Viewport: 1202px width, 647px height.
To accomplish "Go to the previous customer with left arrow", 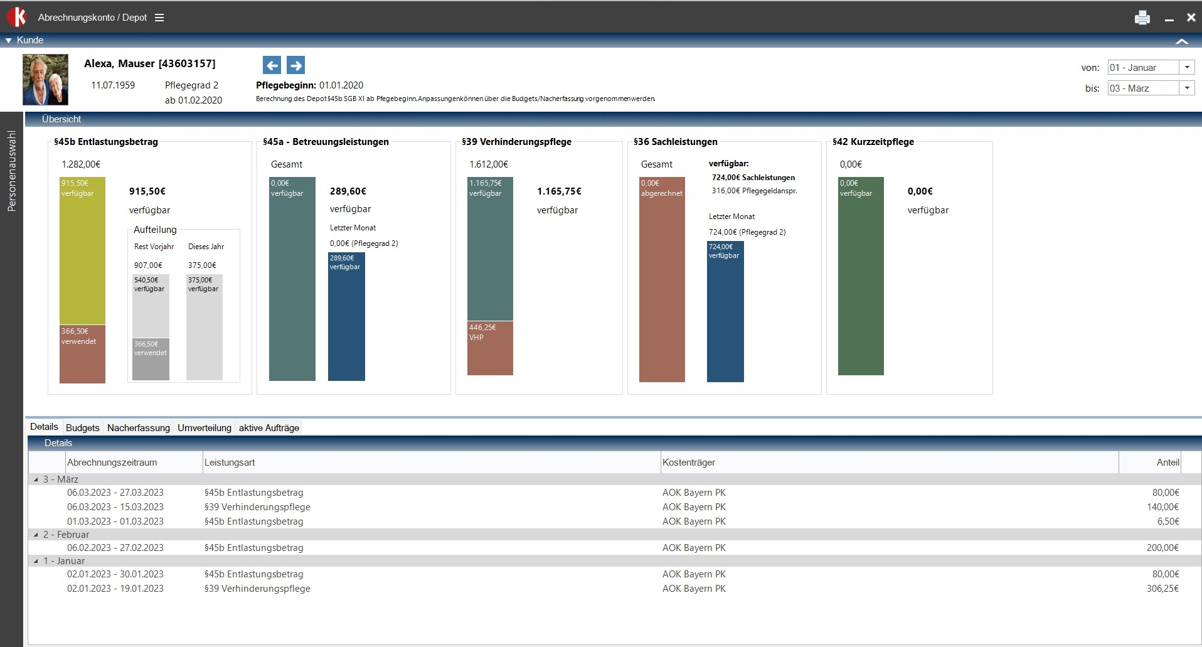I will tap(272, 65).
